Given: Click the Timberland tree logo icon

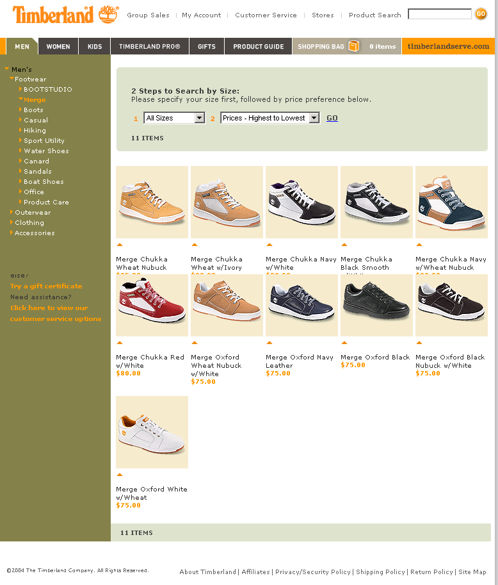Looking at the screenshot, I should 108,15.
